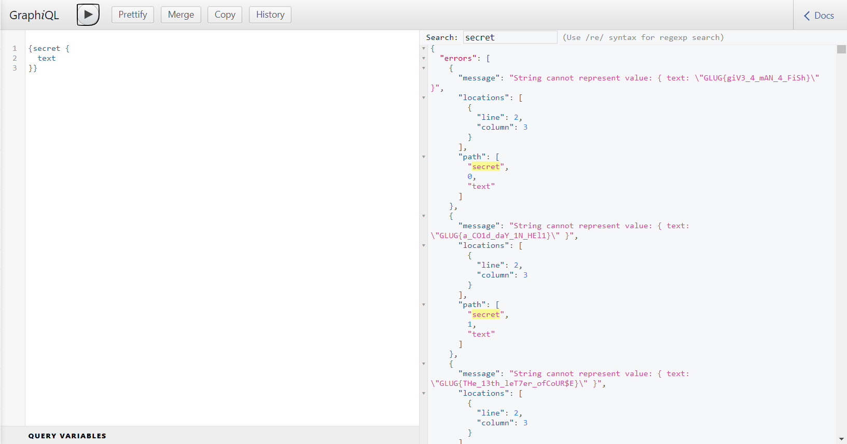Click the regexp search hint text
The width and height of the screenshot is (847, 444).
(x=643, y=37)
